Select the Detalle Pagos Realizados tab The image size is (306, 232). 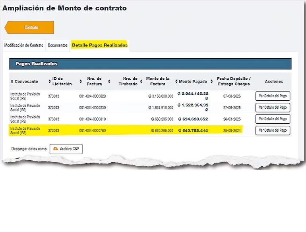[100, 45]
